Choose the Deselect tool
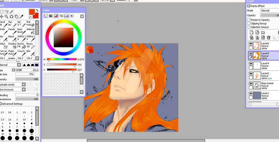This screenshot has width=279, height=142. point(12,46)
